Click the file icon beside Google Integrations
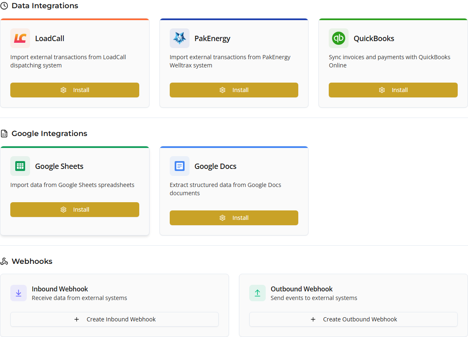Viewport: 468px width, 337px height. (4, 134)
